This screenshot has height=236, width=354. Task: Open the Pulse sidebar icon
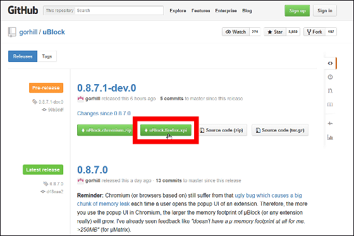(x=330, y=123)
